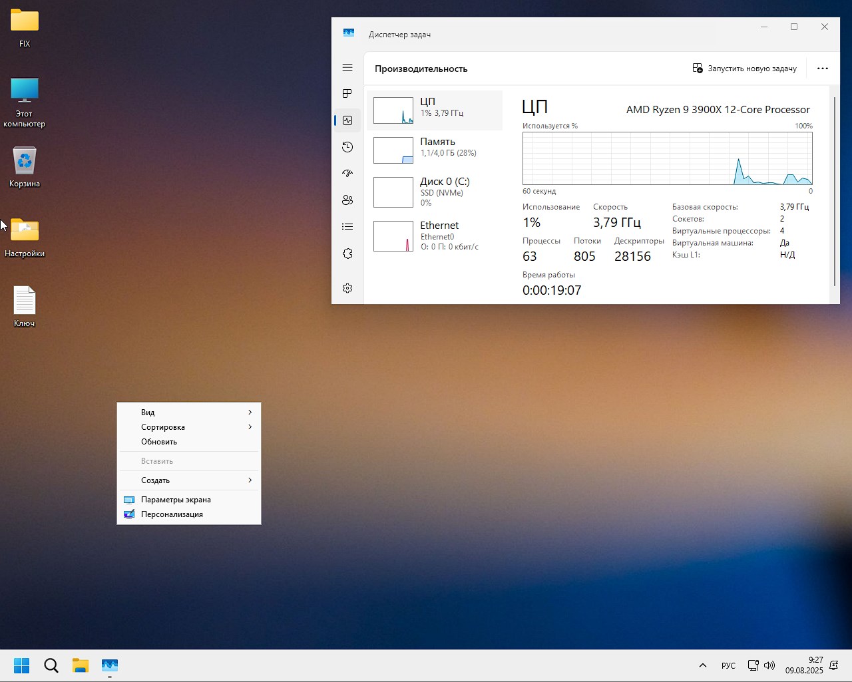Open volume speaker tray icon
Image resolution: width=852 pixels, height=682 pixels.
point(769,665)
